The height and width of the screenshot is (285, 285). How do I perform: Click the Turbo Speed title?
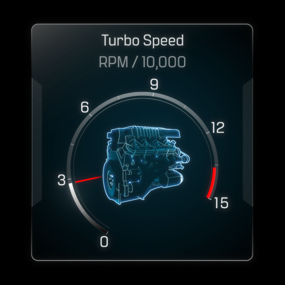pos(143,40)
